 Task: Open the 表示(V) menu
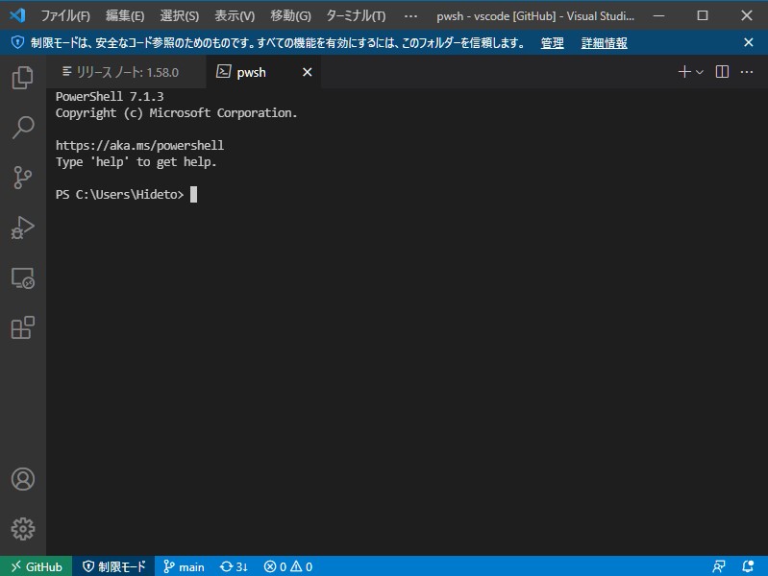pyautogui.click(x=235, y=16)
